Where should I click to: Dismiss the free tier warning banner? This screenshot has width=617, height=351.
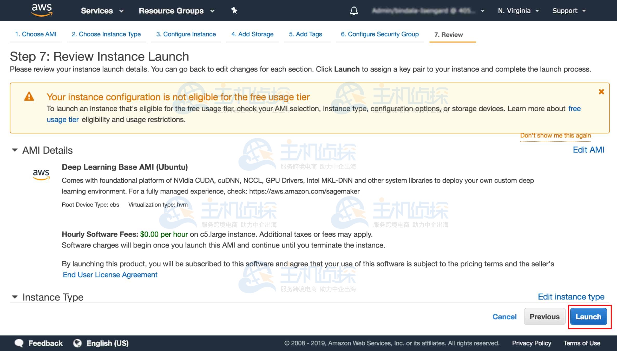[x=601, y=92]
